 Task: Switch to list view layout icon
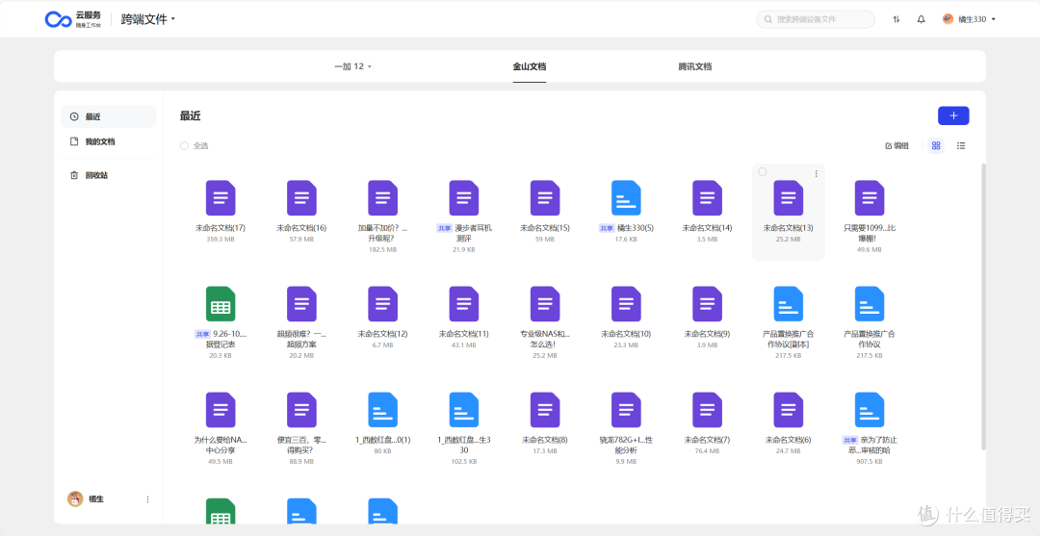point(961,145)
